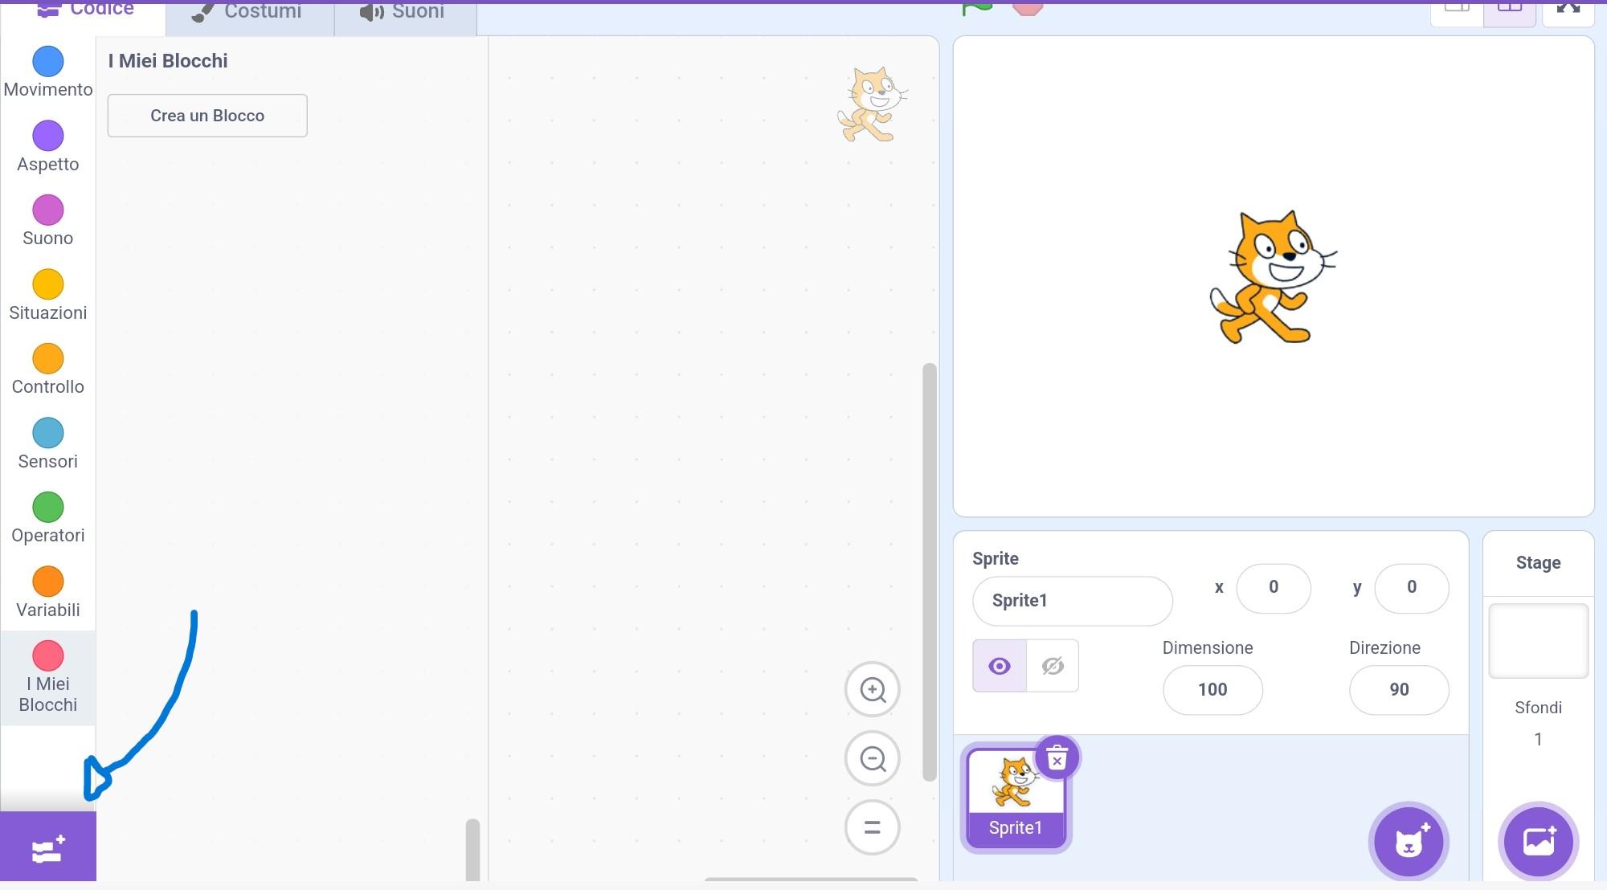Edit the sprite y position field
The height and width of the screenshot is (890, 1607).
click(1412, 588)
